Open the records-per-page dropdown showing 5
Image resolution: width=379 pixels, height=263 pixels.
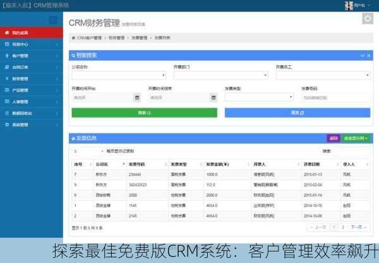pyautogui.click(x=88, y=151)
